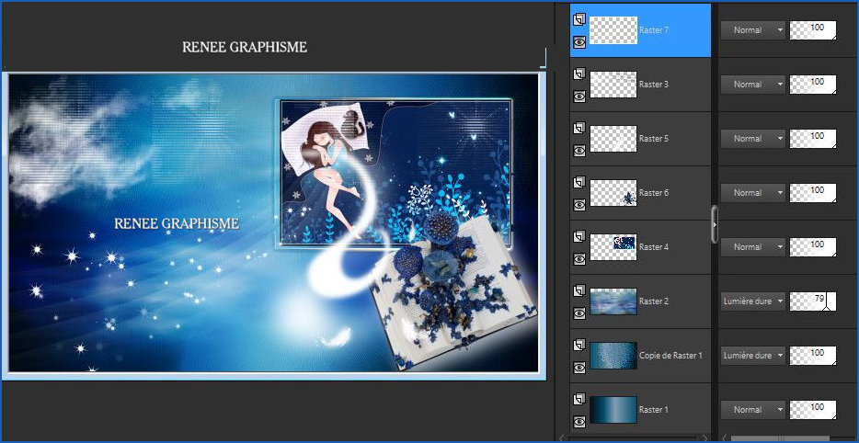
Task: Toggle visibility of Copie de Raster 1
Action: coord(579,367)
